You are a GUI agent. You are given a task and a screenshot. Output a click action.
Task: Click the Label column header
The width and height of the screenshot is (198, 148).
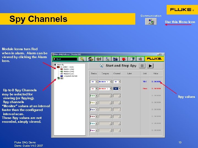(130, 73)
